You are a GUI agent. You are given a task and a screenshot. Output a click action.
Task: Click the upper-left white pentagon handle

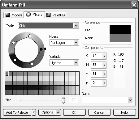tap(14, 43)
